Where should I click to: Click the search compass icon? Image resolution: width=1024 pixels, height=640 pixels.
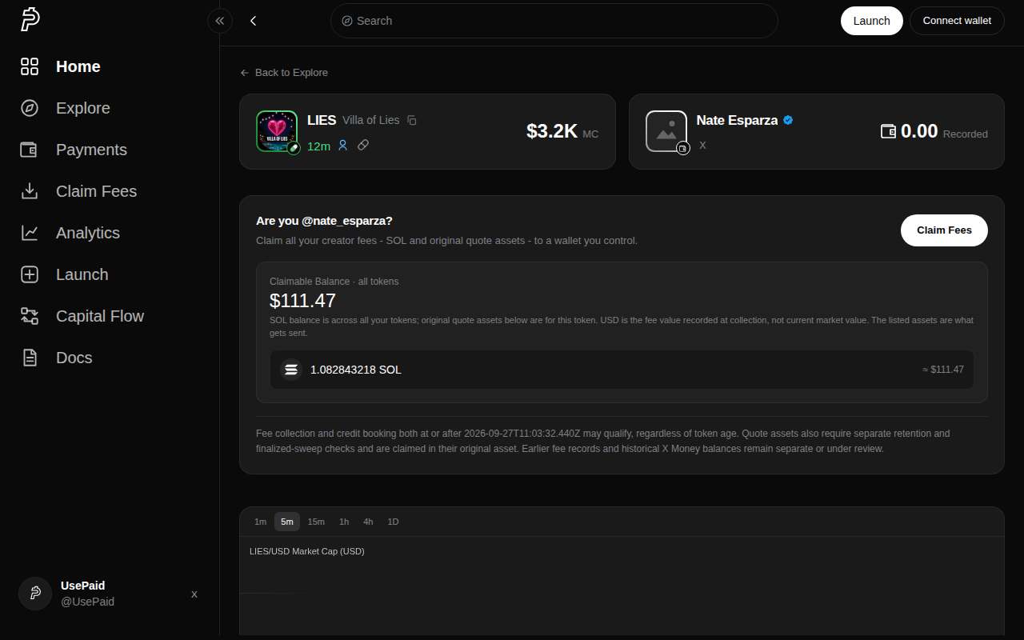[347, 21]
